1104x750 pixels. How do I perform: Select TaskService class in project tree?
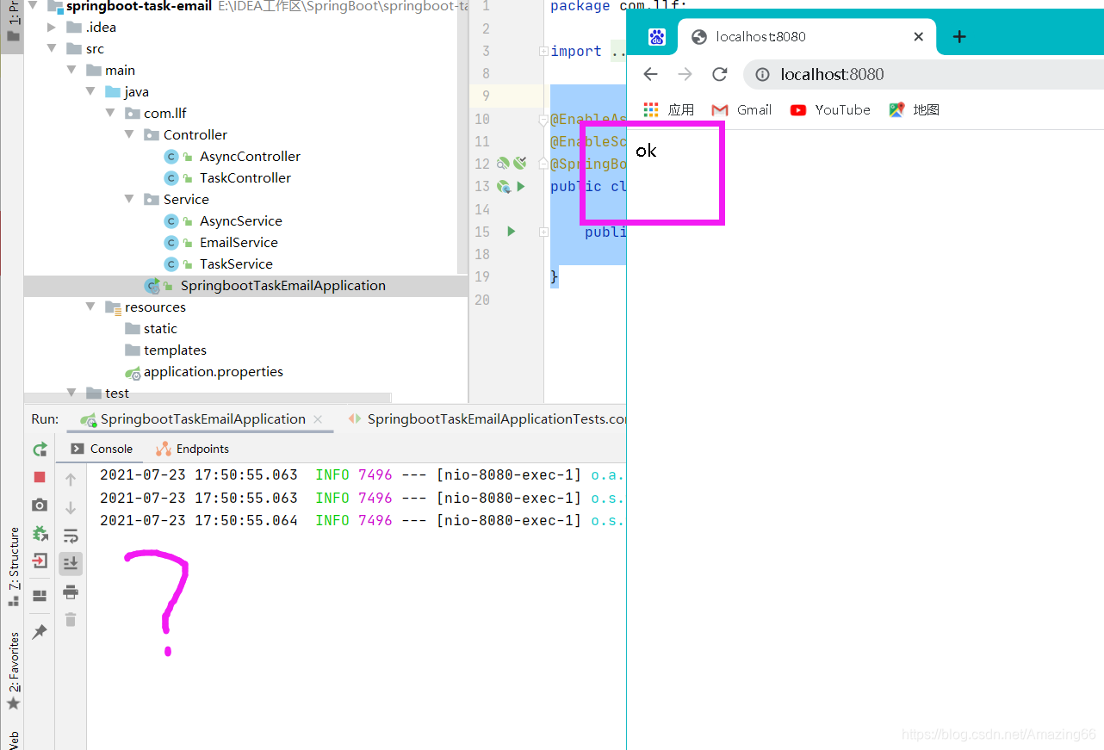click(x=236, y=263)
